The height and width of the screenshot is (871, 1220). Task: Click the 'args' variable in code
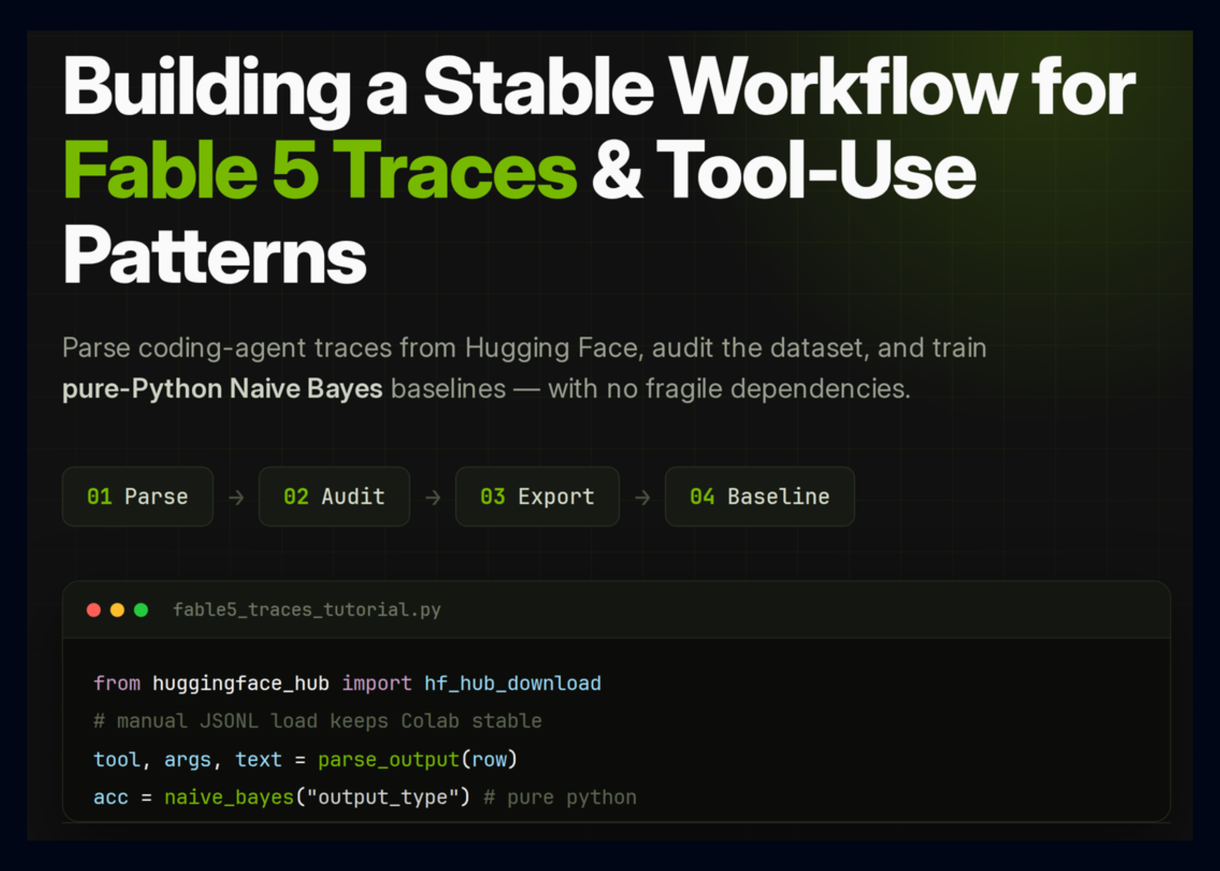coord(188,761)
